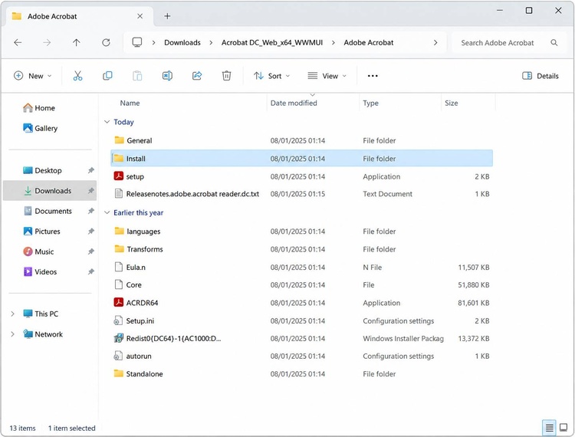The height and width of the screenshot is (437, 575).
Task: Click the 13 items status text
Action: (x=22, y=428)
